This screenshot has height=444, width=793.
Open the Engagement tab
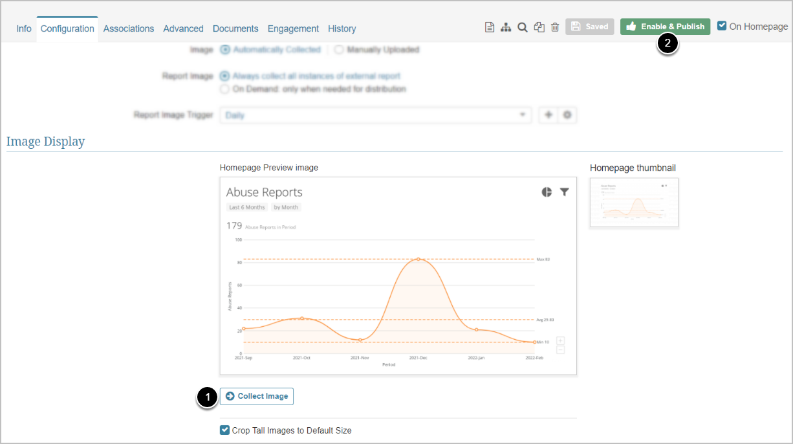(293, 28)
